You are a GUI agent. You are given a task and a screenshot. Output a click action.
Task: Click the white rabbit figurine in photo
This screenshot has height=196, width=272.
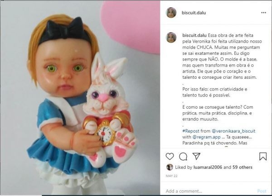click(x=108, y=111)
